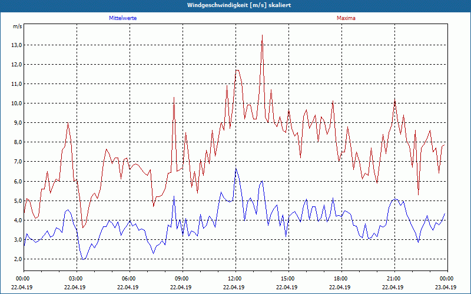Click the 3,0 y-axis value
471x294 pixels.
click(18, 240)
